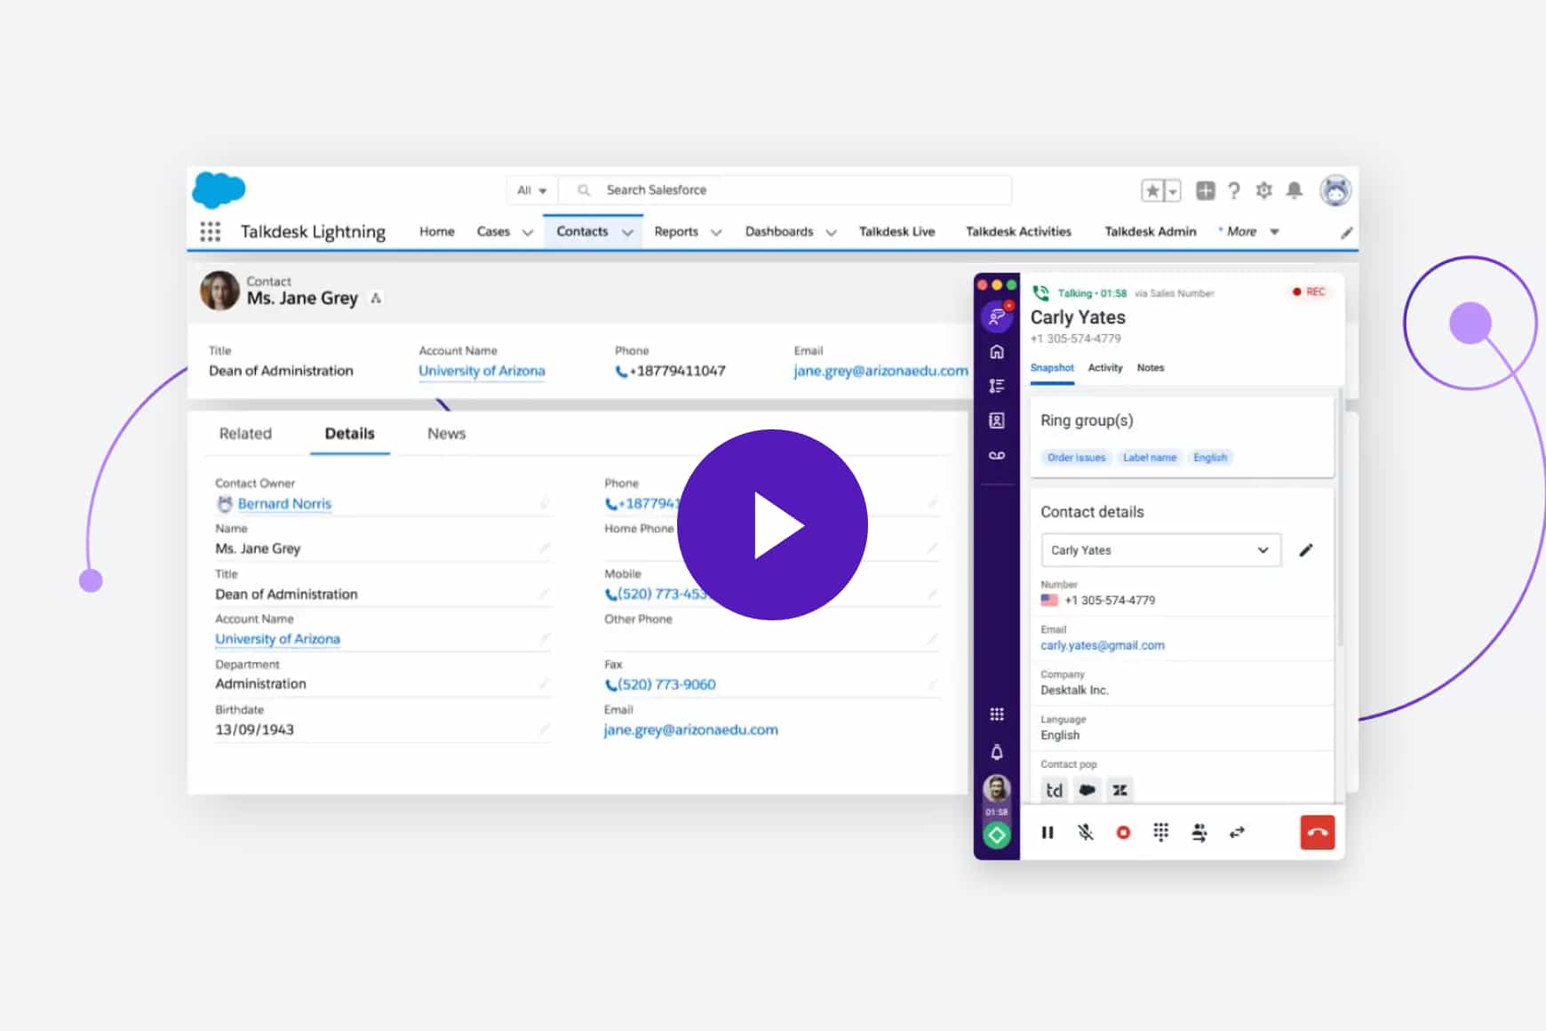Switch to the Related tab

pos(245,434)
